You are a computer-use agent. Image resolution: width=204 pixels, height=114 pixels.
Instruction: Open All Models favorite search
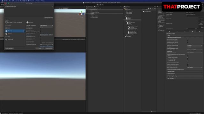click(129, 12)
